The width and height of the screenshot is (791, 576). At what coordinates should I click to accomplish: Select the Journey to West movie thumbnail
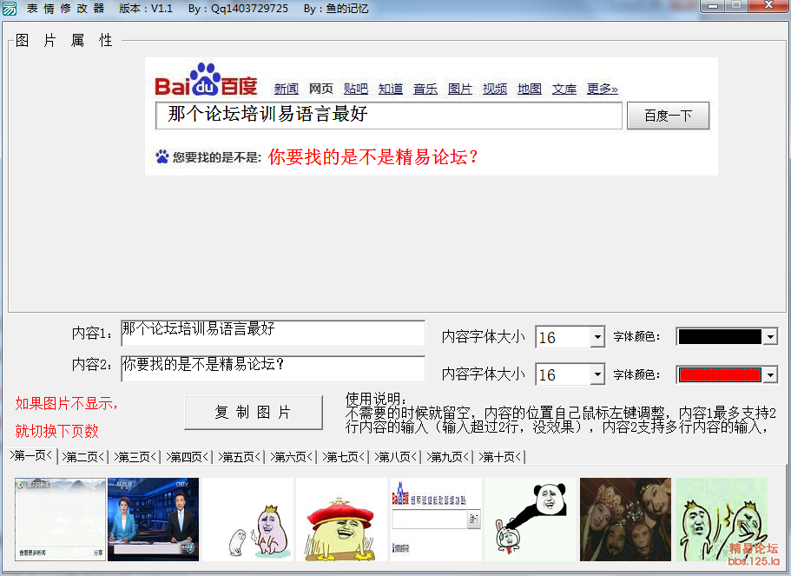coord(625,519)
